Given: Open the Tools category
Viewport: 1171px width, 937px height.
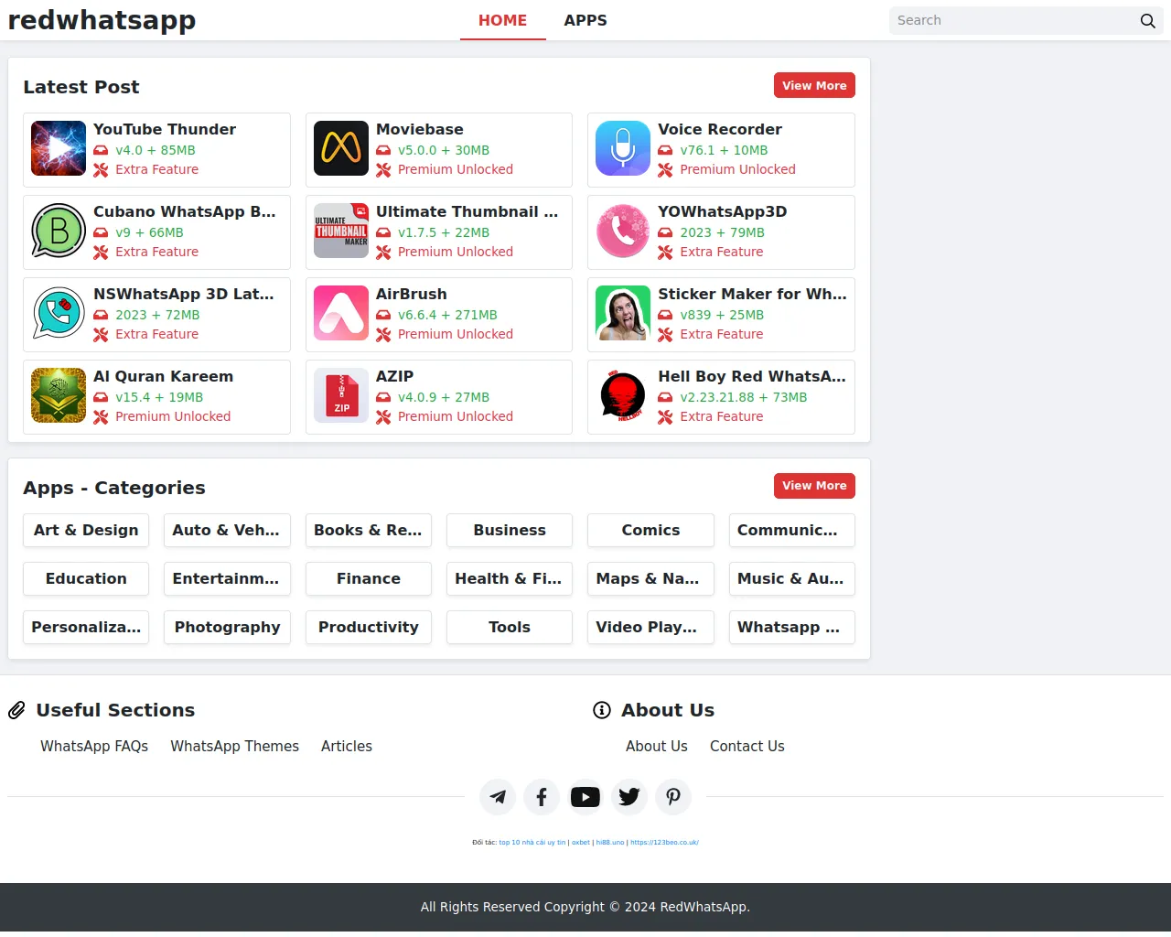Looking at the screenshot, I should coord(510,628).
